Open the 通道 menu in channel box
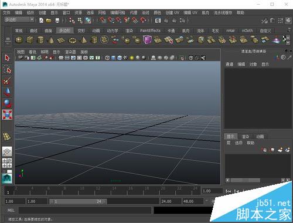 [x=229, y=64]
